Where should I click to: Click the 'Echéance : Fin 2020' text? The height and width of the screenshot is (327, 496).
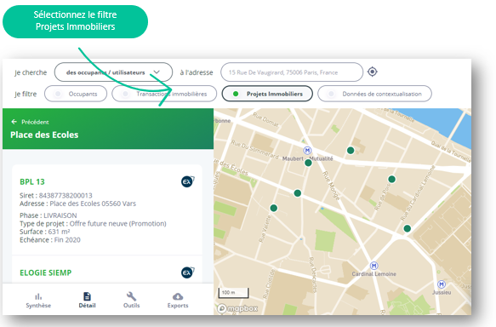50,240
